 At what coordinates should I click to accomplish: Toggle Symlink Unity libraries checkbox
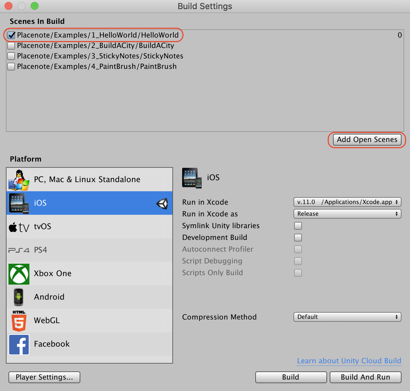click(298, 226)
